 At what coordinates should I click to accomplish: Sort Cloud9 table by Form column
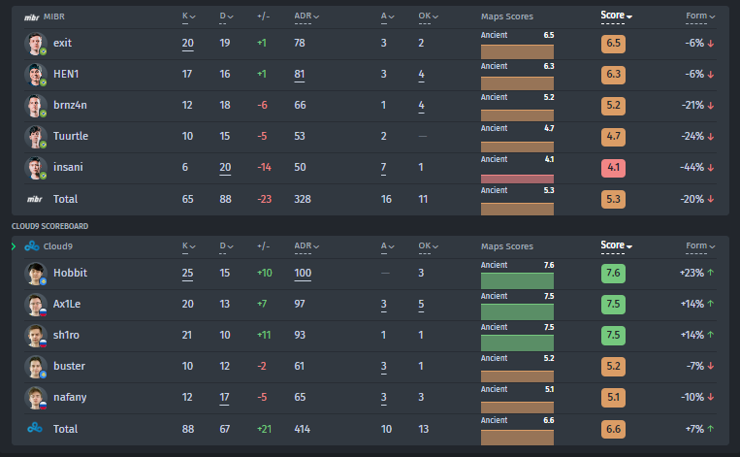click(x=700, y=246)
